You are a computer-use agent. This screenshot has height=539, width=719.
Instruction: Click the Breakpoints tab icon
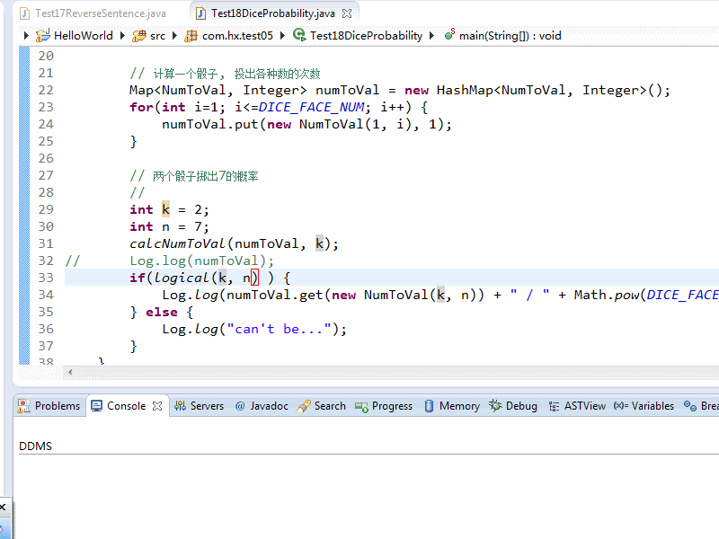690,406
